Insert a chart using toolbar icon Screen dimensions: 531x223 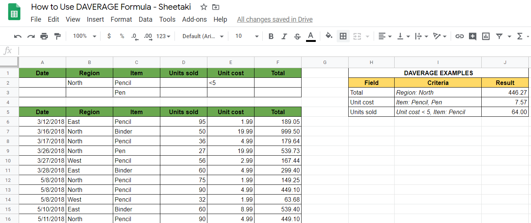click(485, 36)
